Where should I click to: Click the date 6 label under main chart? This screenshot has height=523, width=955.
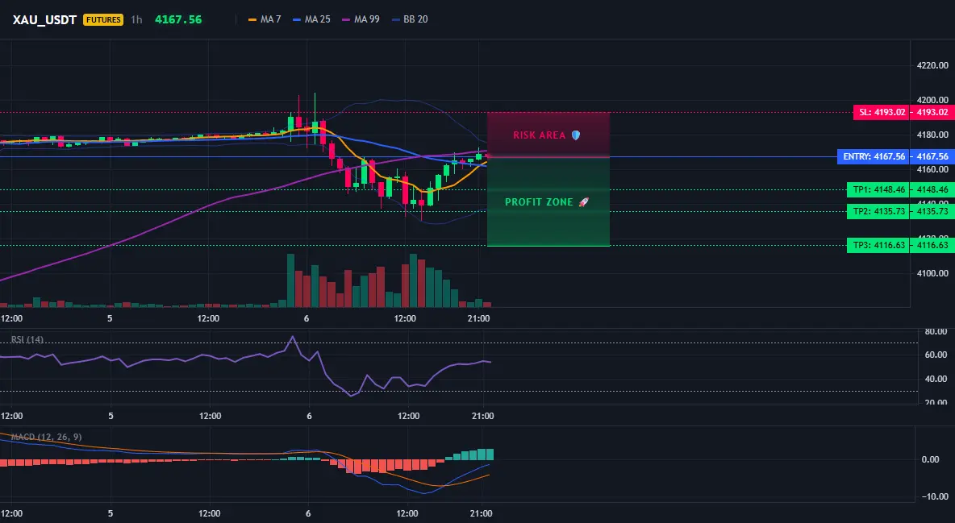[307, 318]
